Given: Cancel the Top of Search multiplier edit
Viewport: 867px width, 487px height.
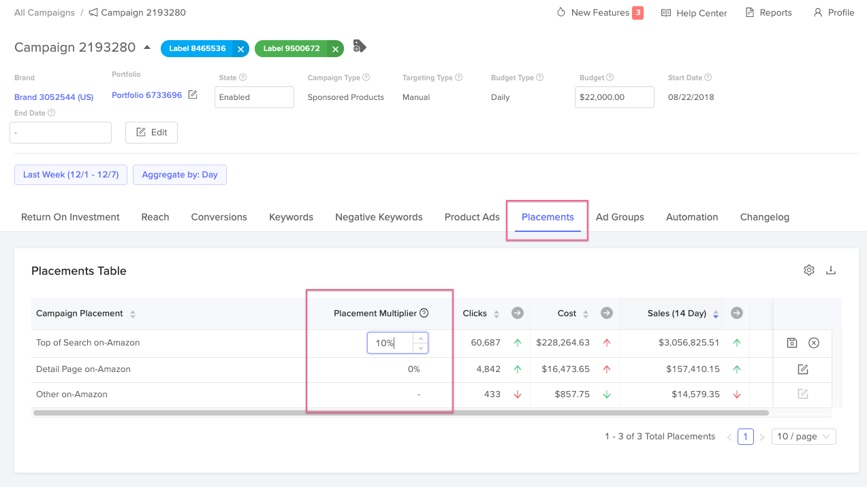Looking at the screenshot, I should click(x=814, y=343).
